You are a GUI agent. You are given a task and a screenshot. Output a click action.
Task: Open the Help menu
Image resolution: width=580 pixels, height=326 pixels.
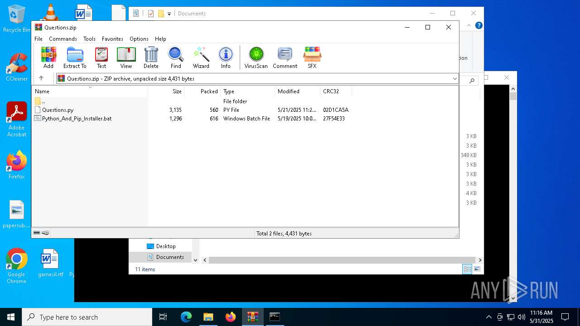[x=160, y=39]
